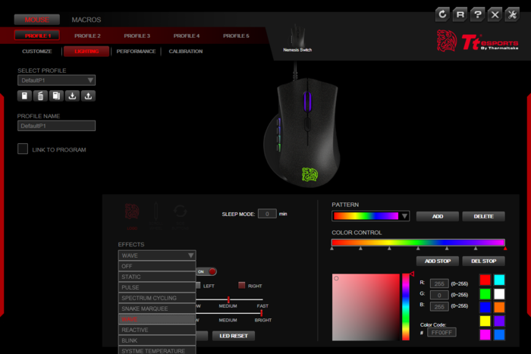Choose PULSE from the effects list
The width and height of the screenshot is (531, 354).
pos(157,287)
